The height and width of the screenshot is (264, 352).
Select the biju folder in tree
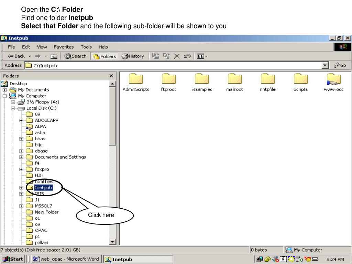coord(38,145)
